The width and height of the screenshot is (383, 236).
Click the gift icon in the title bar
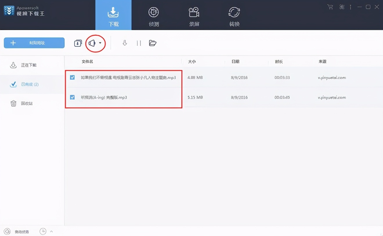coord(342,7)
